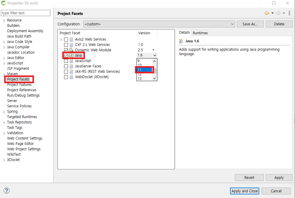This screenshot has height=198, width=295.
Task: Check the CXF 2.x Web Services checkbox
Action: coord(66,45)
